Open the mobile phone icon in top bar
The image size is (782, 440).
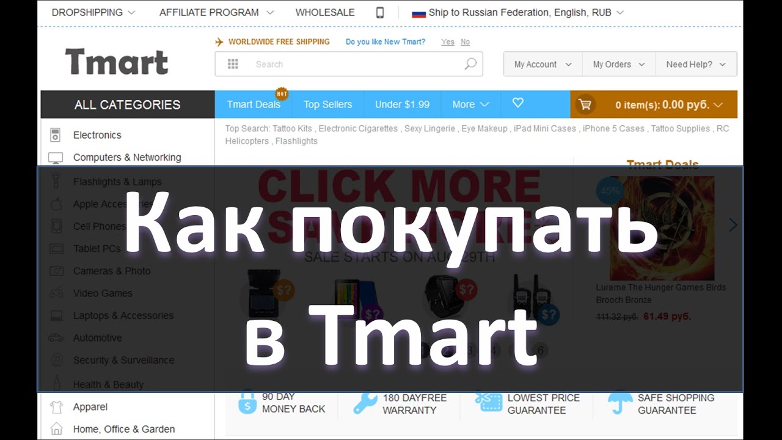380,13
